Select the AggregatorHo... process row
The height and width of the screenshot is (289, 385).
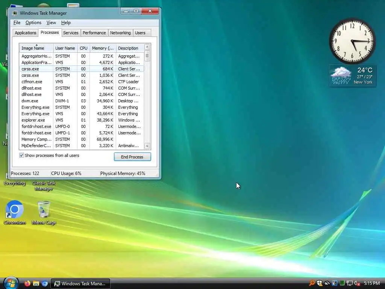pos(82,56)
